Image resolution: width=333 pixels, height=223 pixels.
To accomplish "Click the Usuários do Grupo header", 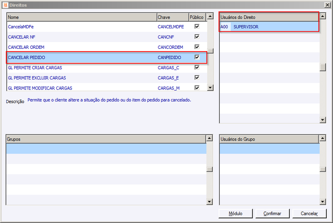I will pos(269,139).
